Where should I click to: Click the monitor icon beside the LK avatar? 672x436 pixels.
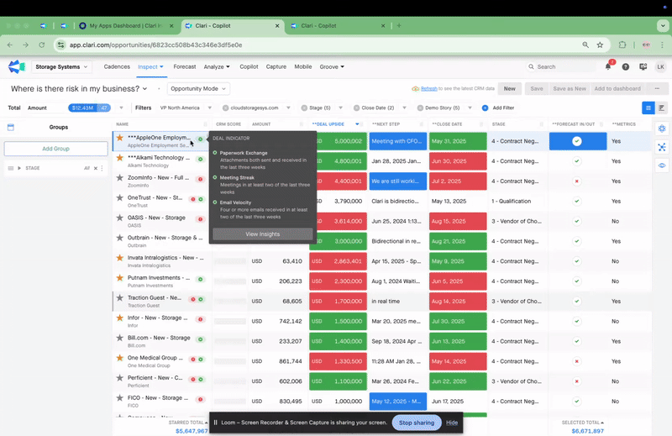coord(643,67)
